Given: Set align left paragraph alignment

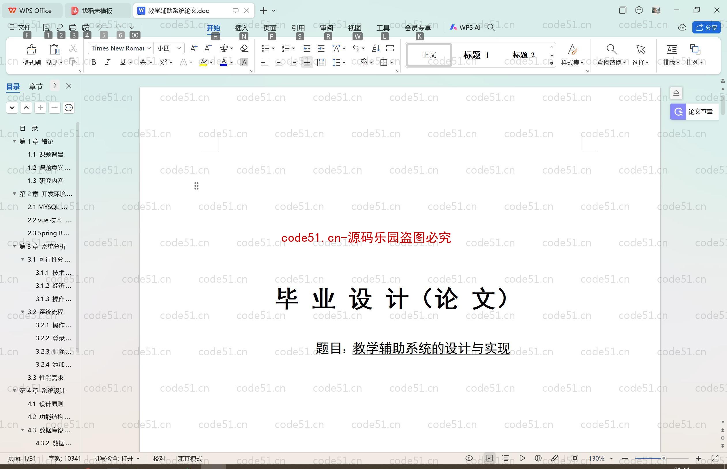Looking at the screenshot, I should (264, 62).
